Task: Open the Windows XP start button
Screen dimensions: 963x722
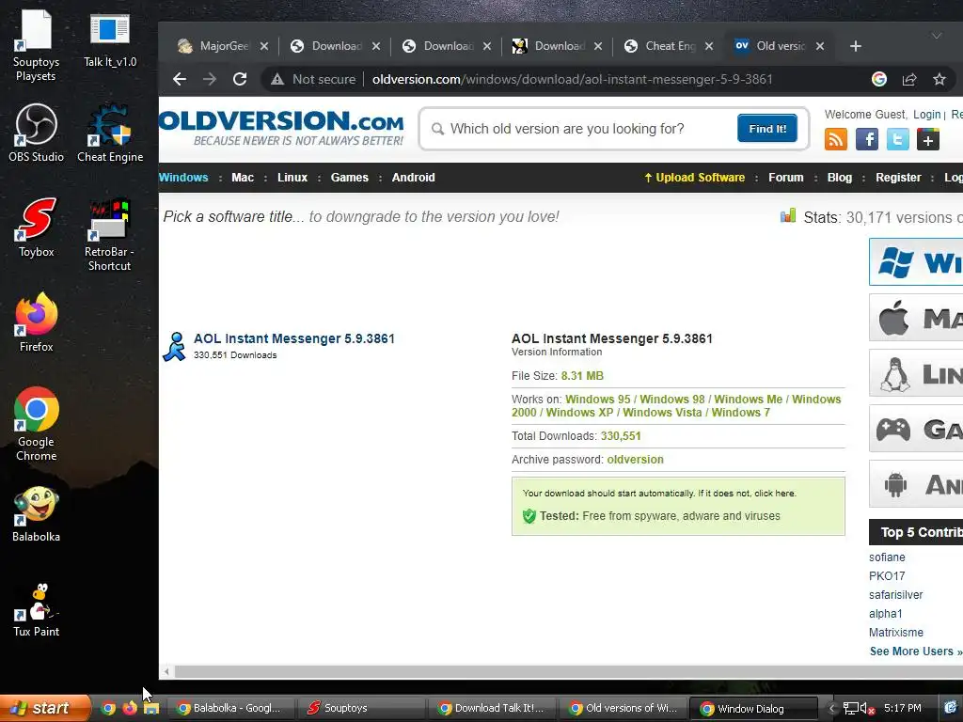Action: [x=45, y=708]
